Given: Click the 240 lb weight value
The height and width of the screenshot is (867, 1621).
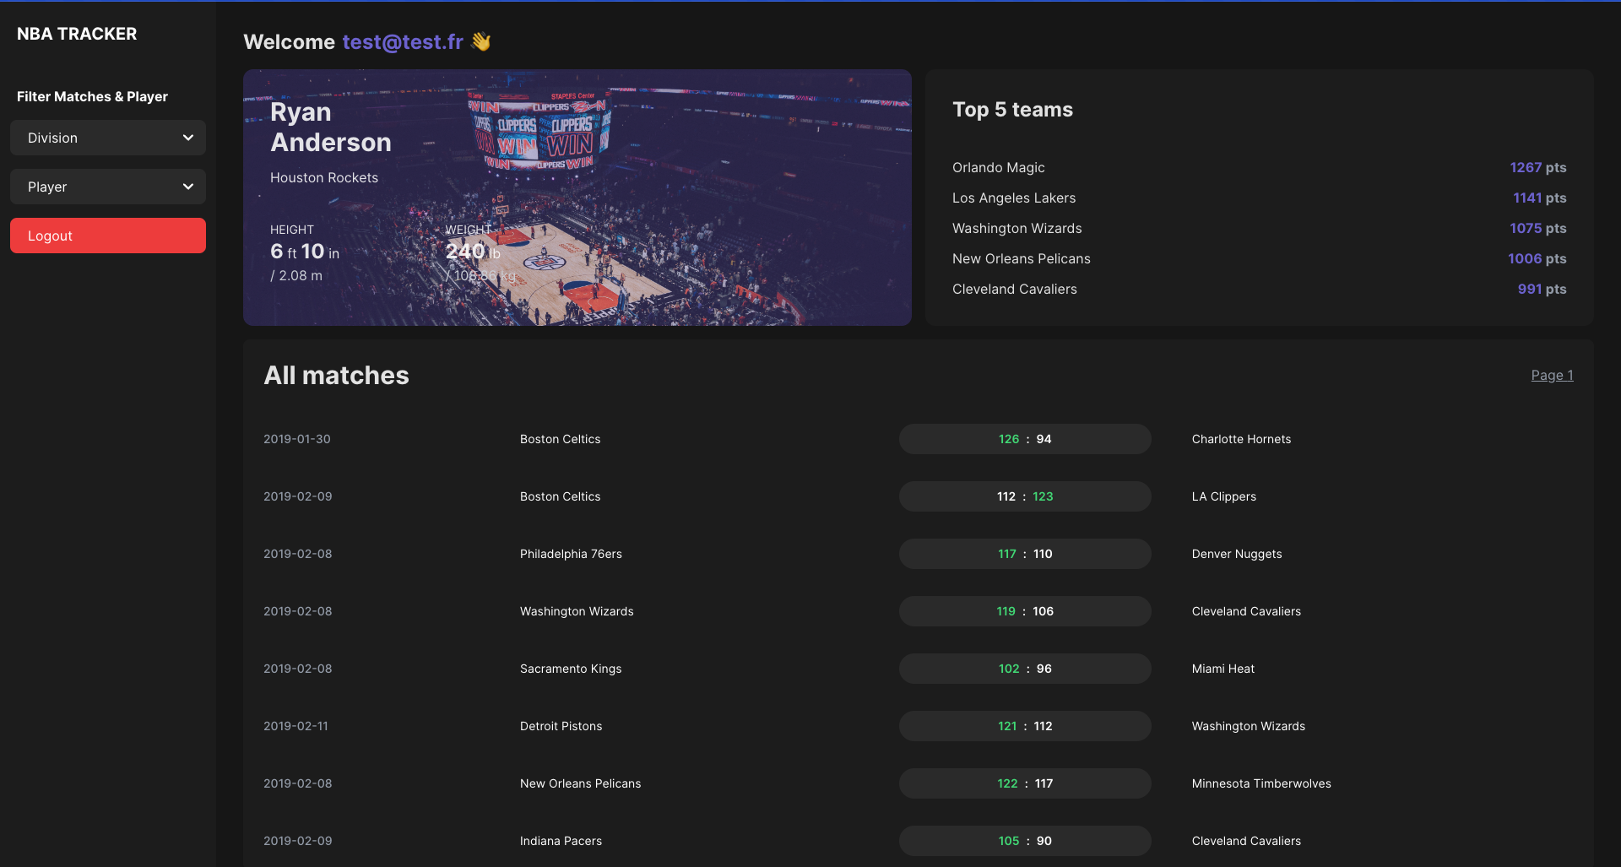Looking at the screenshot, I should (x=473, y=252).
